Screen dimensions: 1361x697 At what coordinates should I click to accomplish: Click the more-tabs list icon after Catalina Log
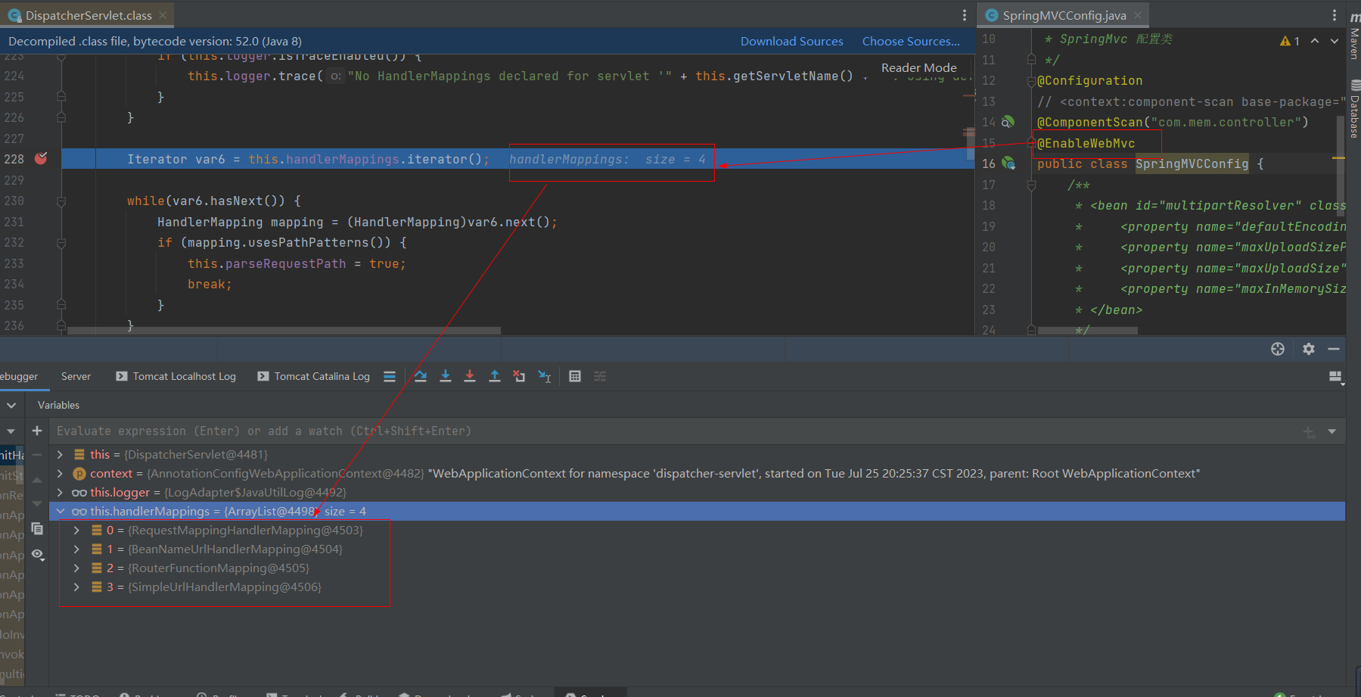[x=390, y=376]
